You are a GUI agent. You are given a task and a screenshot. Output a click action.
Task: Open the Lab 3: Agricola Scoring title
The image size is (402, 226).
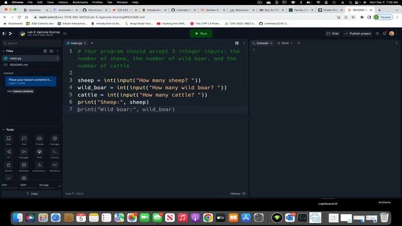(x=43, y=32)
